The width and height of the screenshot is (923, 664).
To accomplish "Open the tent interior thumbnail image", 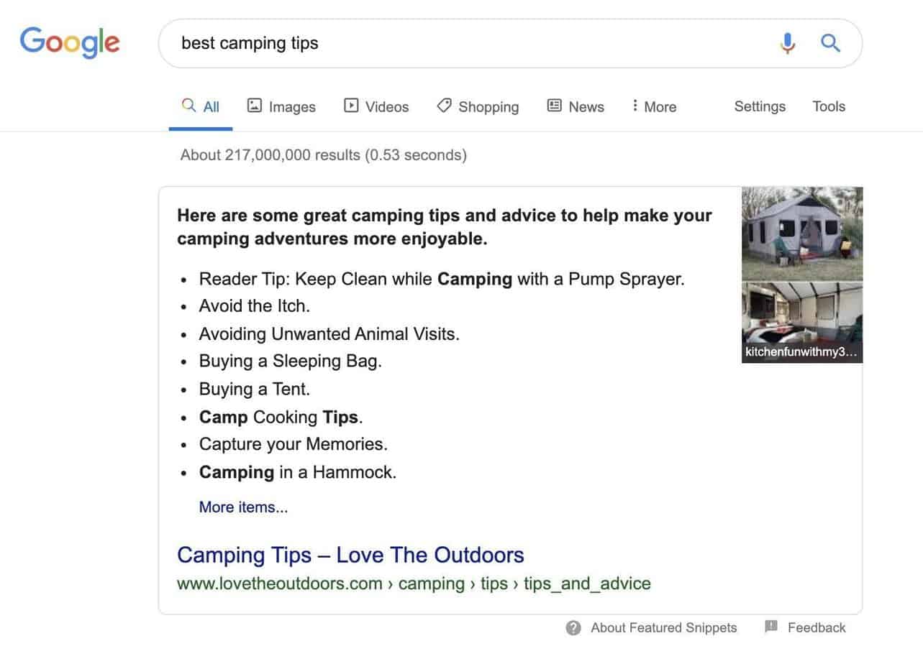I will click(802, 316).
